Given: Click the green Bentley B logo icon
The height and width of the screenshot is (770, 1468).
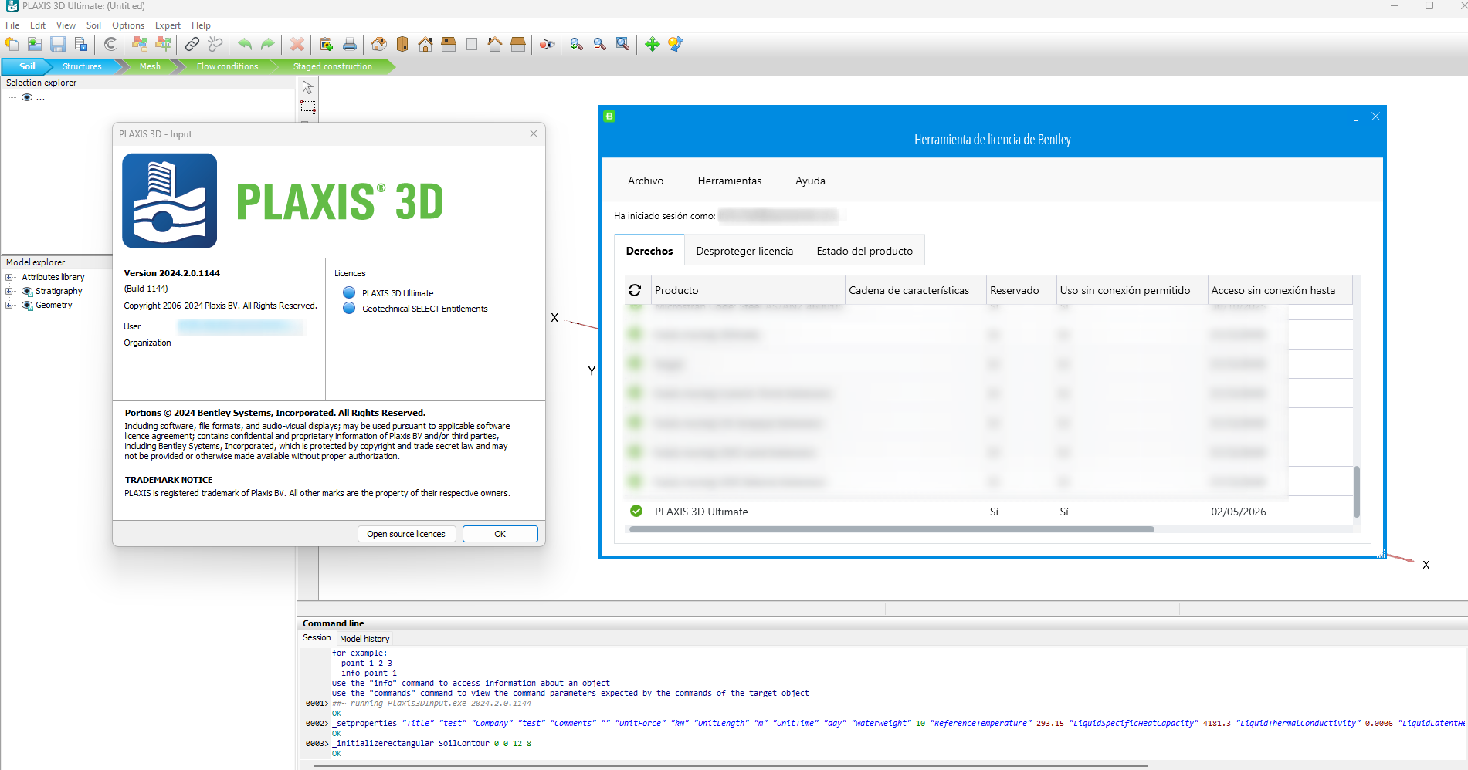Looking at the screenshot, I should [x=609, y=117].
